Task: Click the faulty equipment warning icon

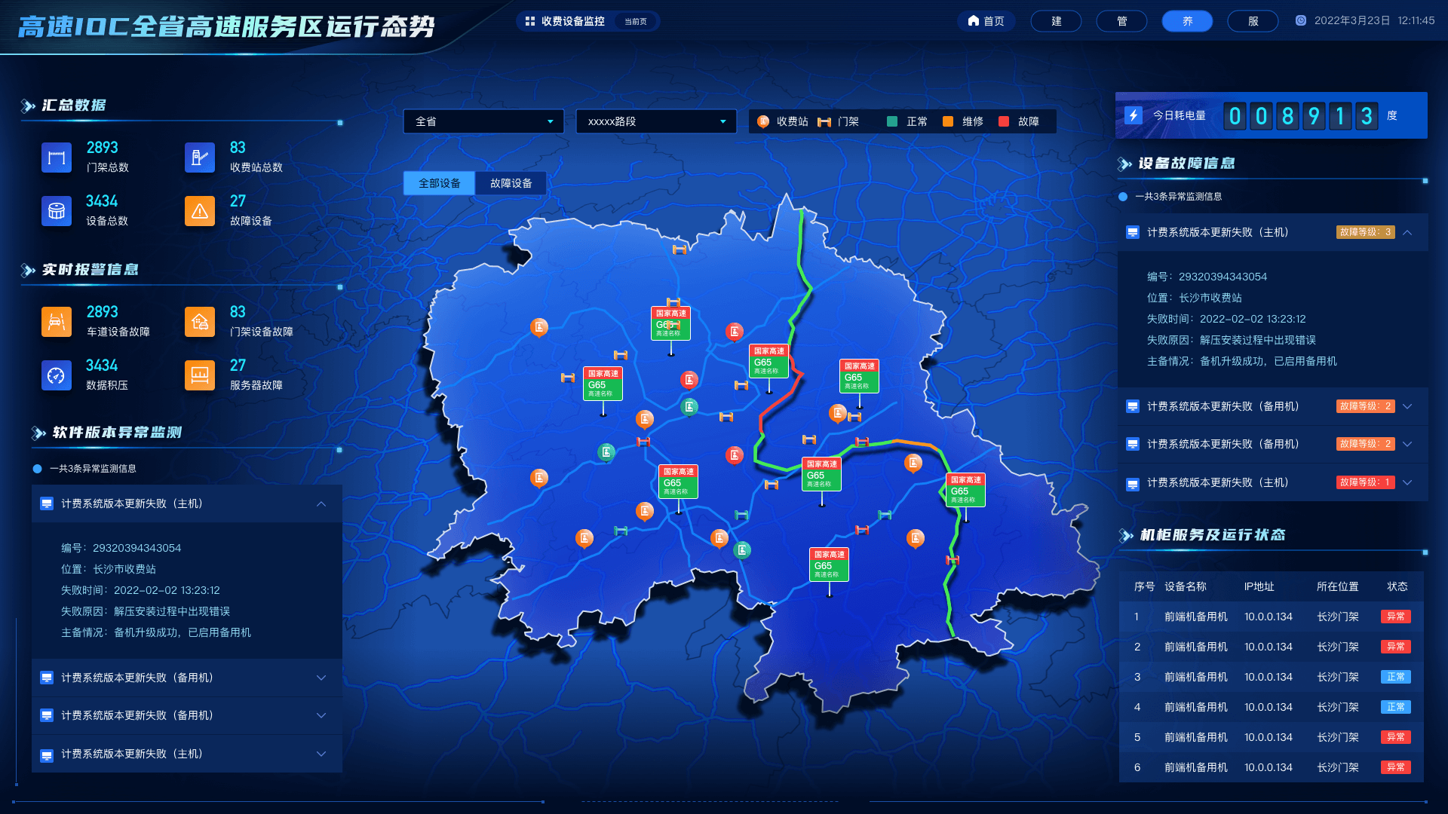Action: tap(200, 211)
